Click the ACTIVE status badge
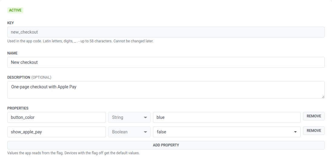 [x=15, y=10]
